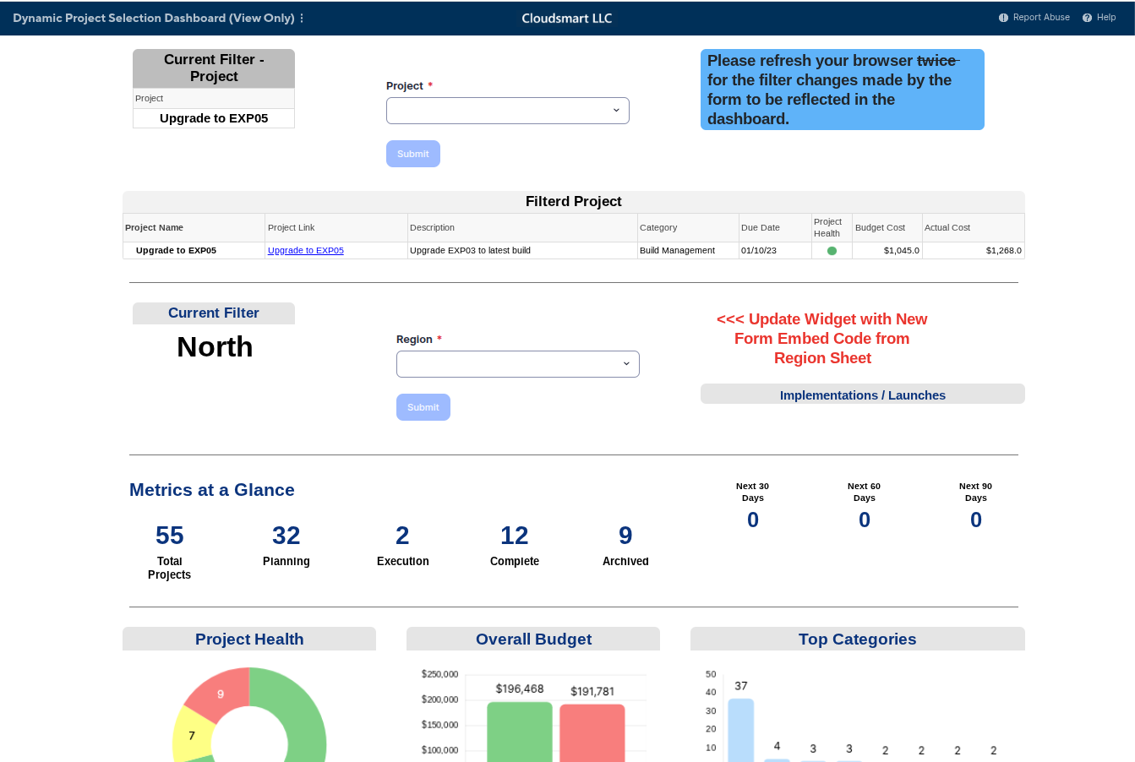Click the Project Health widget title
The image size is (1135, 762).
pyautogui.click(x=249, y=640)
